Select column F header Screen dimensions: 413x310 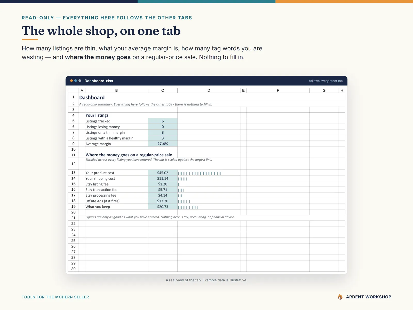coord(278,90)
